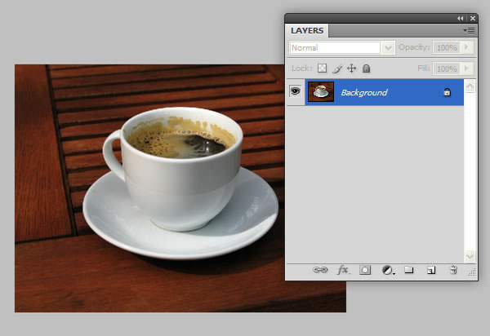Click the layers list scroll up arrow
Image resolution: width=490 pixels, height=336 pixels.
[x=470, y=86]
